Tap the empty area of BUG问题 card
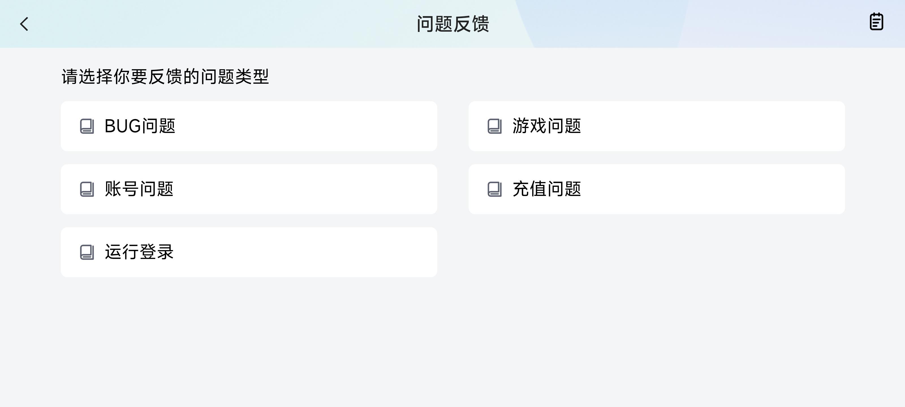This screenshot has height=407, width=905. (306, 126)
